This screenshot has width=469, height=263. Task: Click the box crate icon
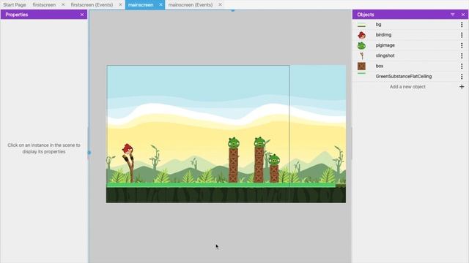tap(361, 66)
